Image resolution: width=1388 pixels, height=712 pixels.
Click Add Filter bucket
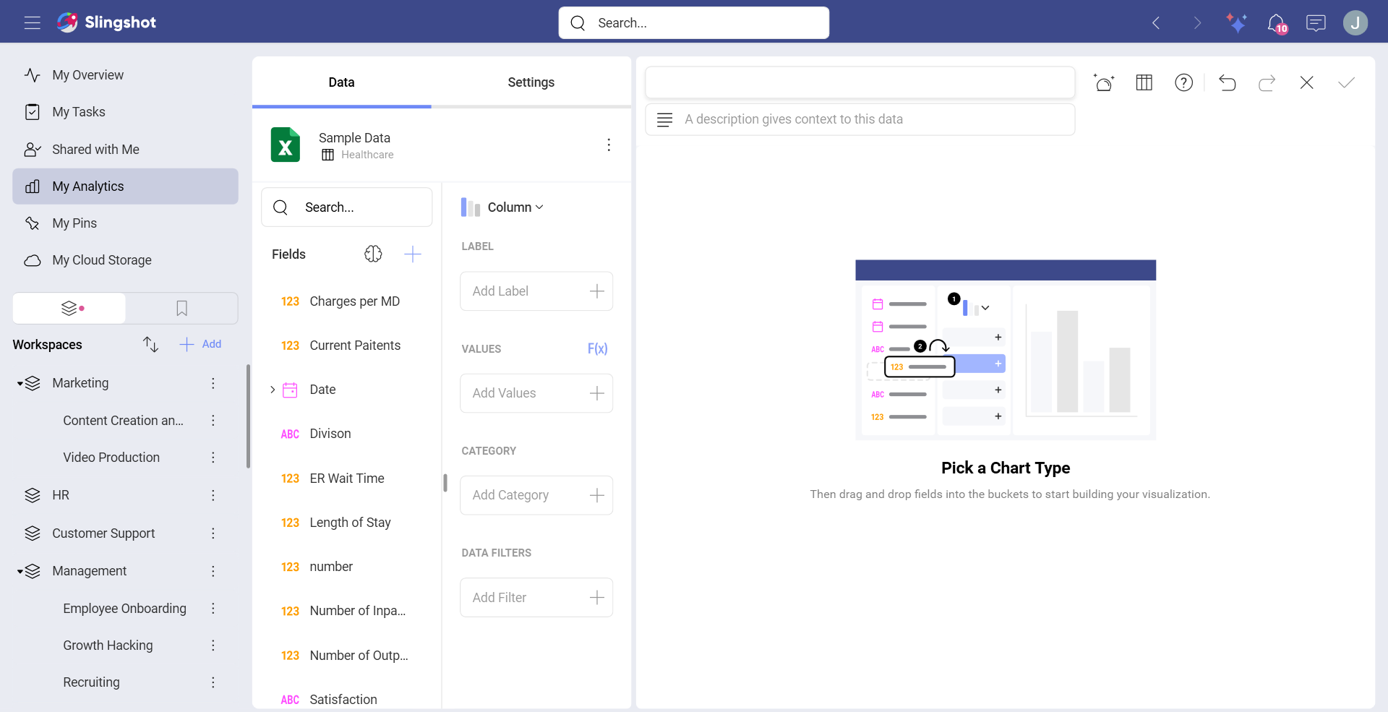(x=536, y=598)
